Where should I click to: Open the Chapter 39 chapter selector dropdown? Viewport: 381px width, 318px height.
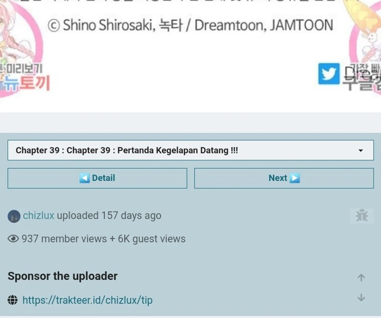click(x=190, y=150)
